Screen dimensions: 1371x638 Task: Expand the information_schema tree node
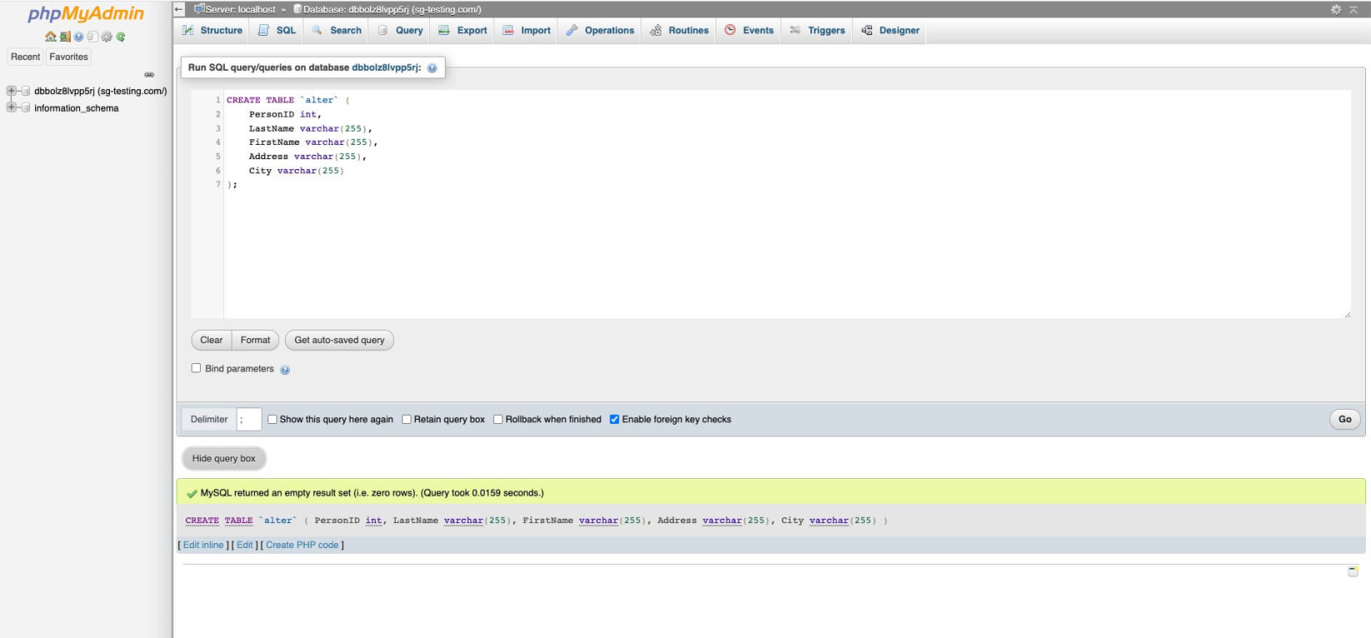pyautogui.click(x=11, y=107)
